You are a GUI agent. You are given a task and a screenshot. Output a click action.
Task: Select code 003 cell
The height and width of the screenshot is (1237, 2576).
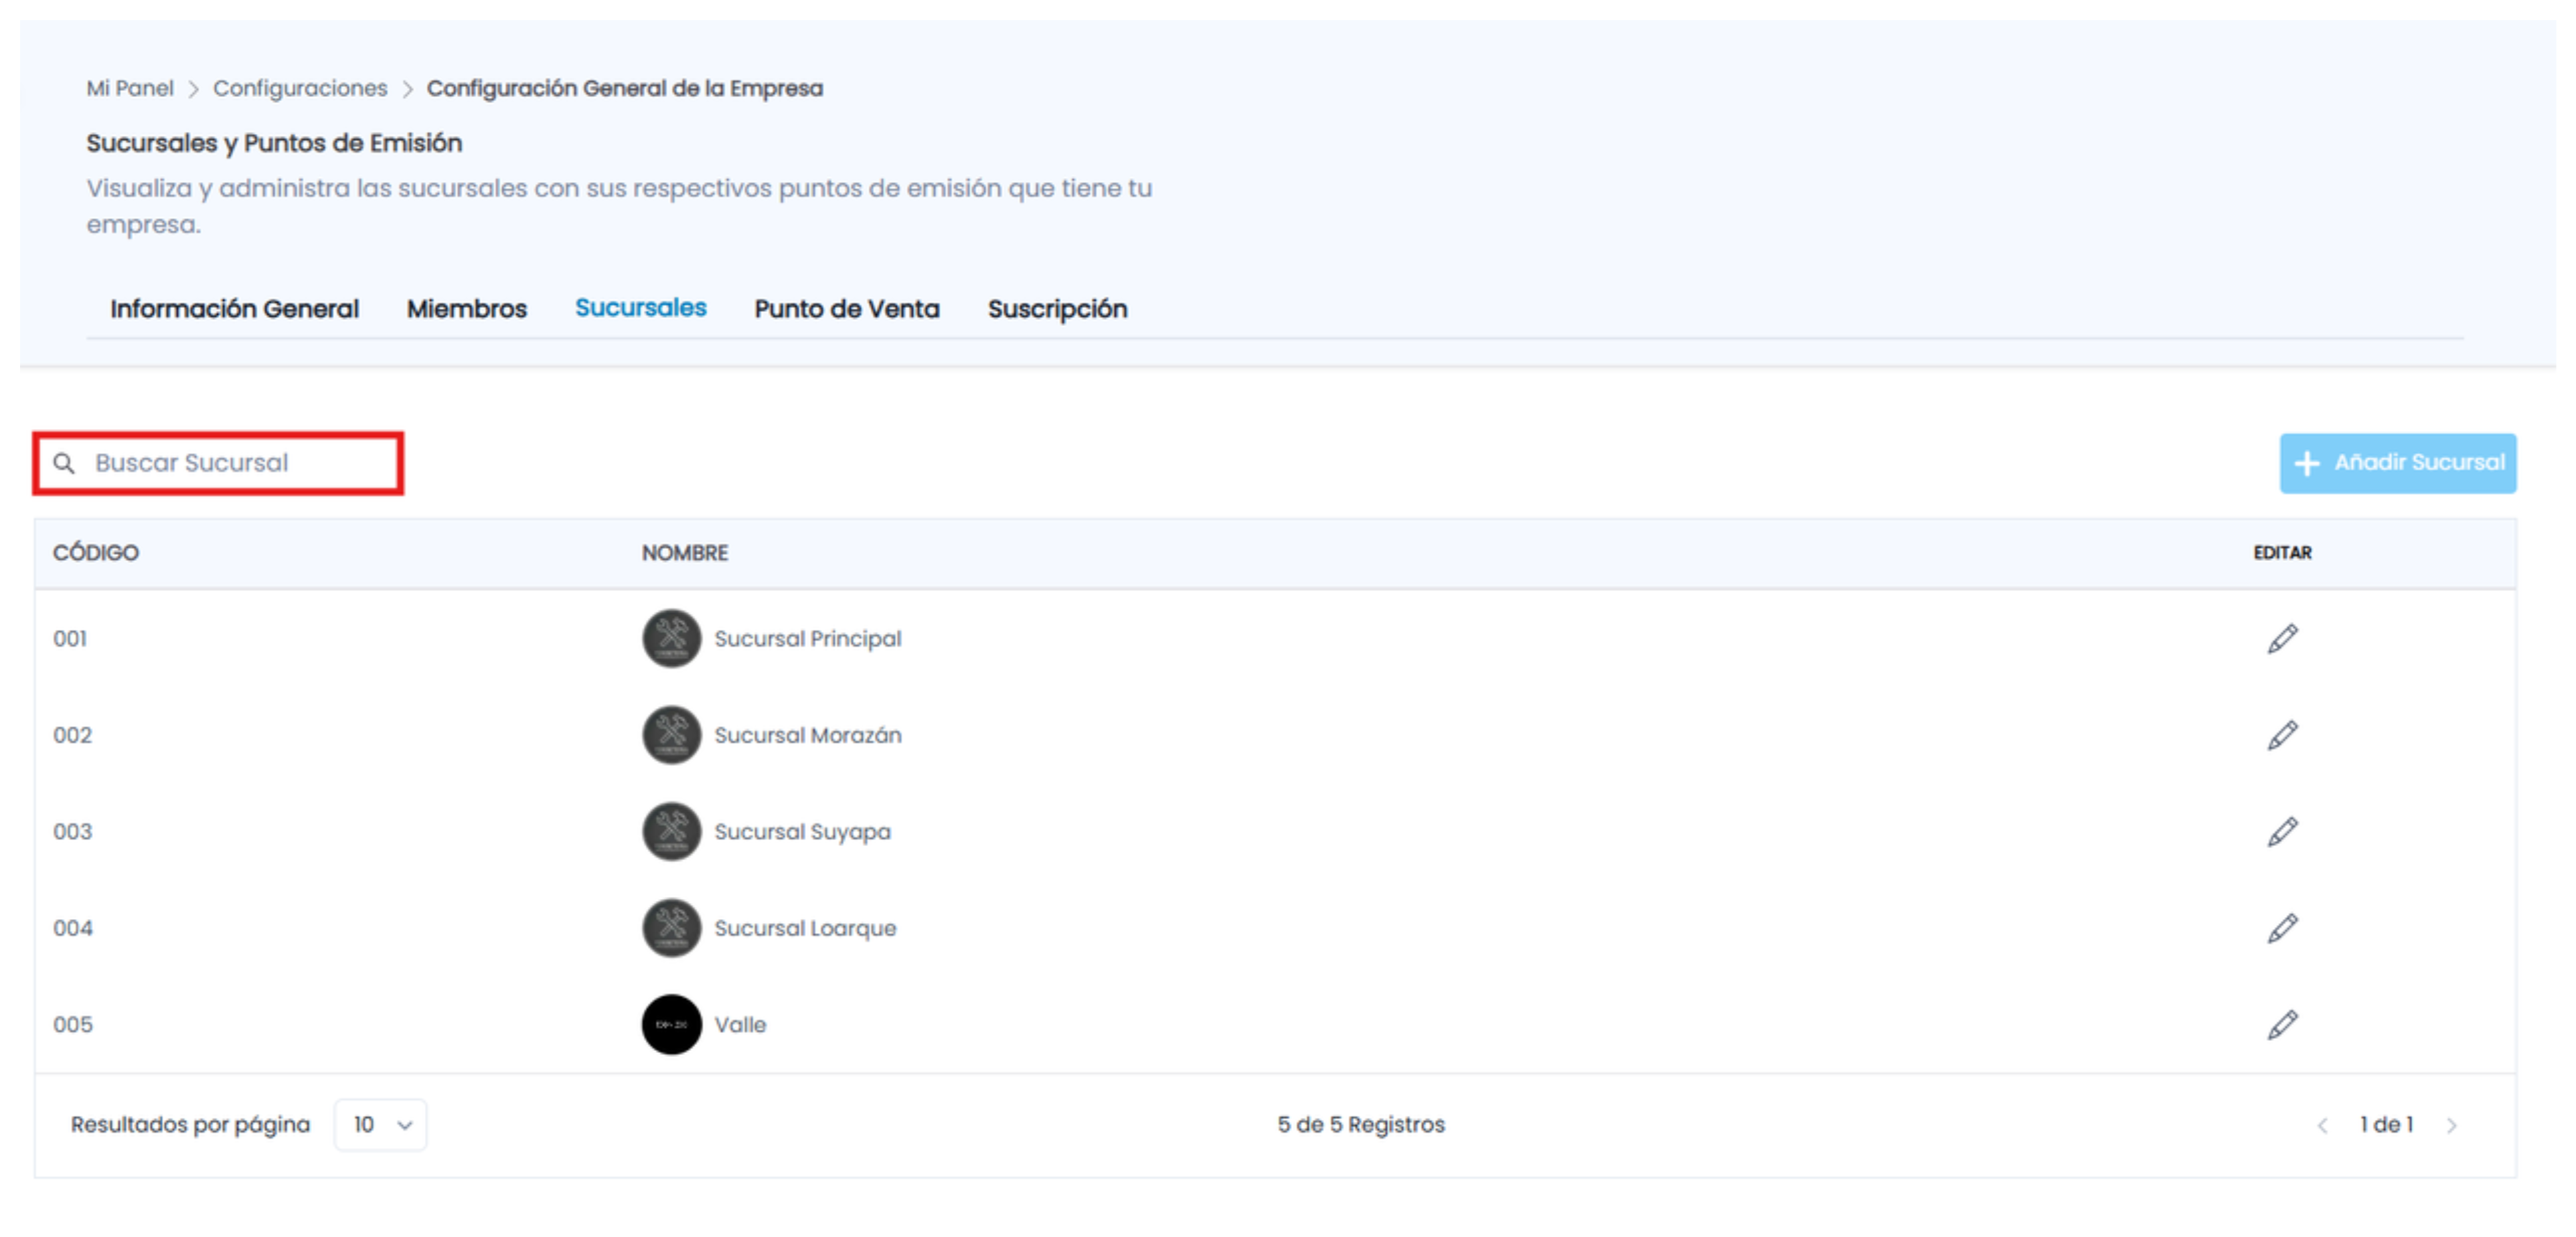pyautogui.click(x=72, y=831)
